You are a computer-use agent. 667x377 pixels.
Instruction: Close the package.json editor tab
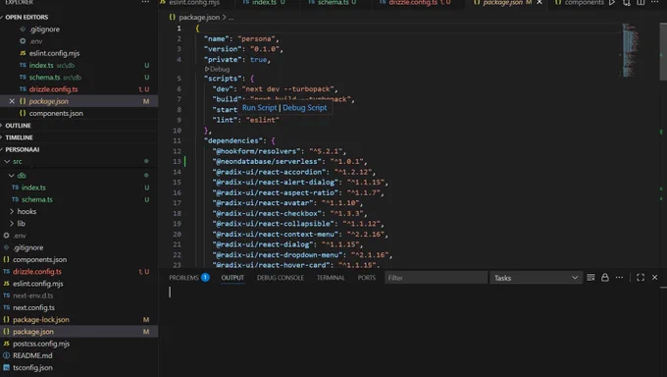539,3
